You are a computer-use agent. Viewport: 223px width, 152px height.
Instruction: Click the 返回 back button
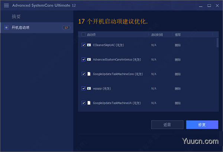click(167, 125)
